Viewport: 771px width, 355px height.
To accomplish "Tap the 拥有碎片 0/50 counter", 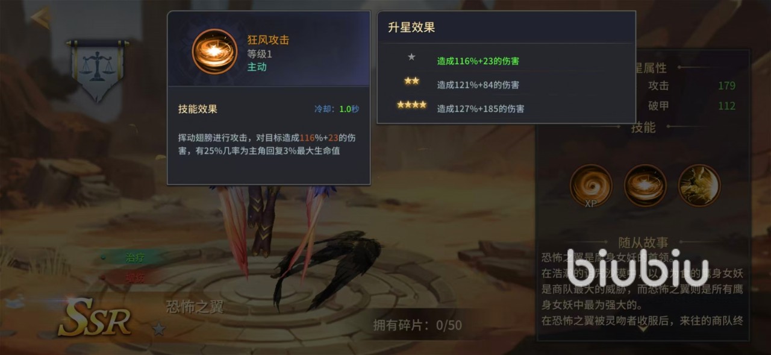I will pos(417,325).
